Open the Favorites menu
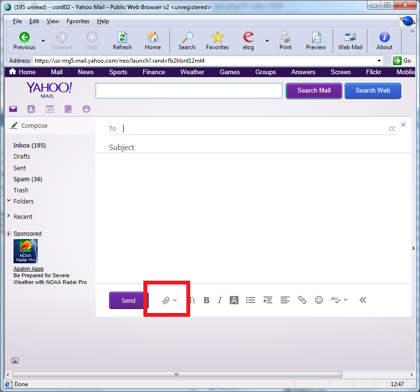Viewport: 420px width, 392px height. click(78, 21)
